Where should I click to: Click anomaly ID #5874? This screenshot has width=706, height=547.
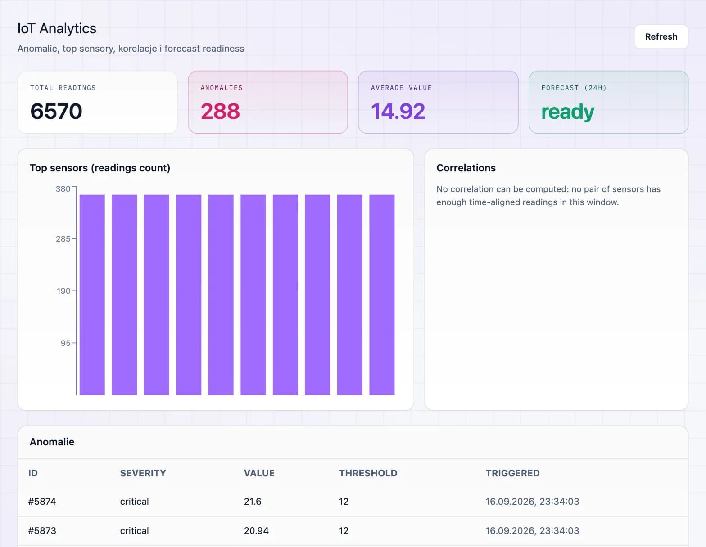(42, 502)
